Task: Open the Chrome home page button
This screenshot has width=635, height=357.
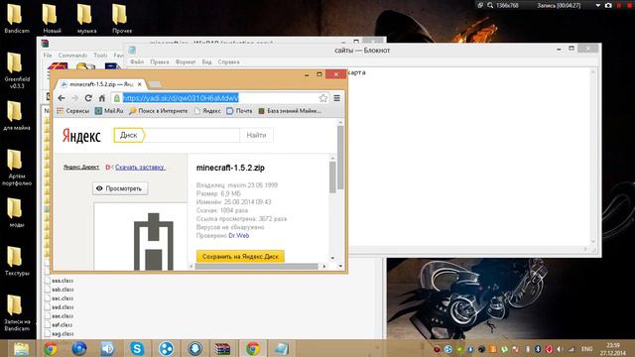Action: [x=102, y=98]
